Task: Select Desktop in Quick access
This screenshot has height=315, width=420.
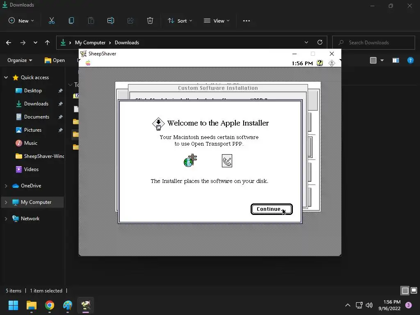Action: point(33,91)
